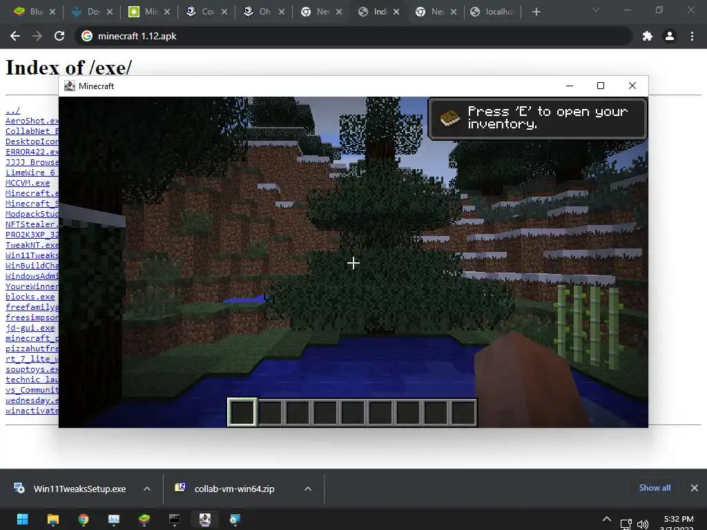Image resolution: width=707 pixels, height=530 pixels.
Task: Close the downloads bar
Action: 695,488
